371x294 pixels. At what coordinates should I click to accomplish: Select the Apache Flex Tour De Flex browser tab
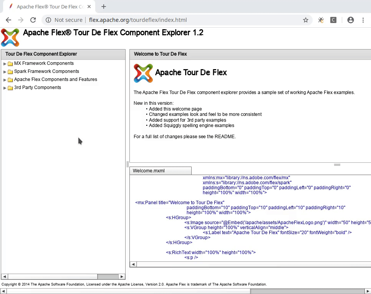(48, 7)
